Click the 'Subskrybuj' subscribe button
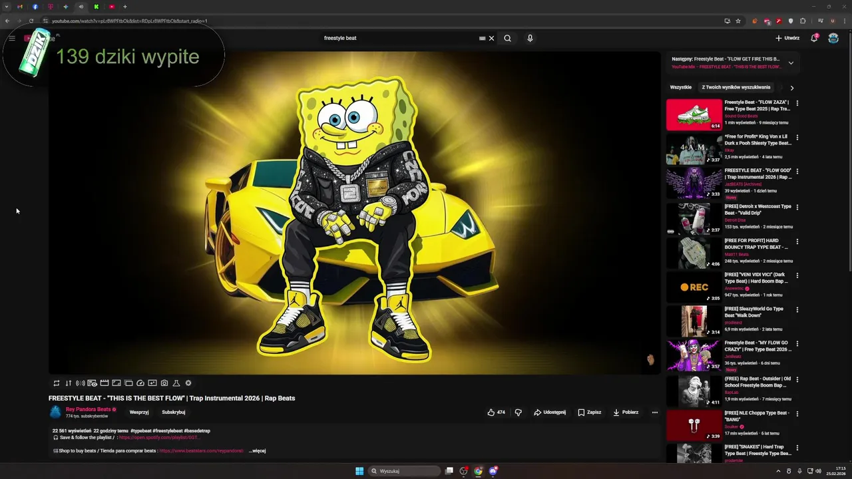Viewport: 852px width, 479px height. tap(173, 412)
